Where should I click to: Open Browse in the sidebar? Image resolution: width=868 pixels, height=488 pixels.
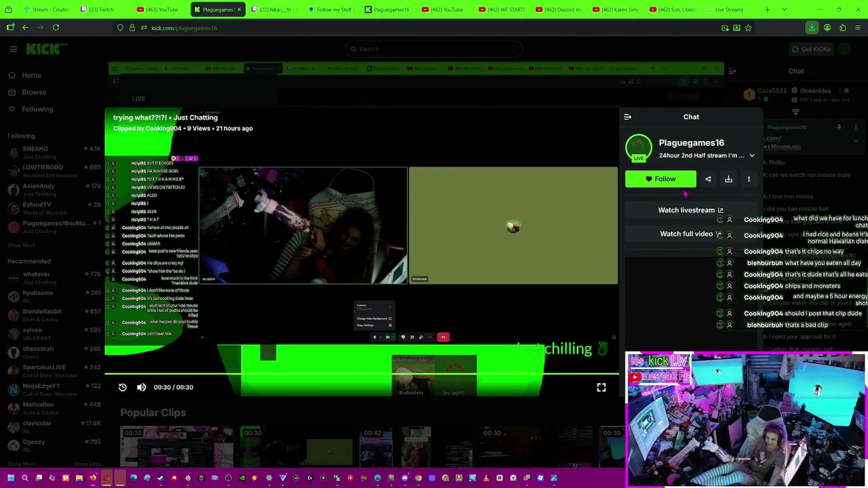point(34,92)
